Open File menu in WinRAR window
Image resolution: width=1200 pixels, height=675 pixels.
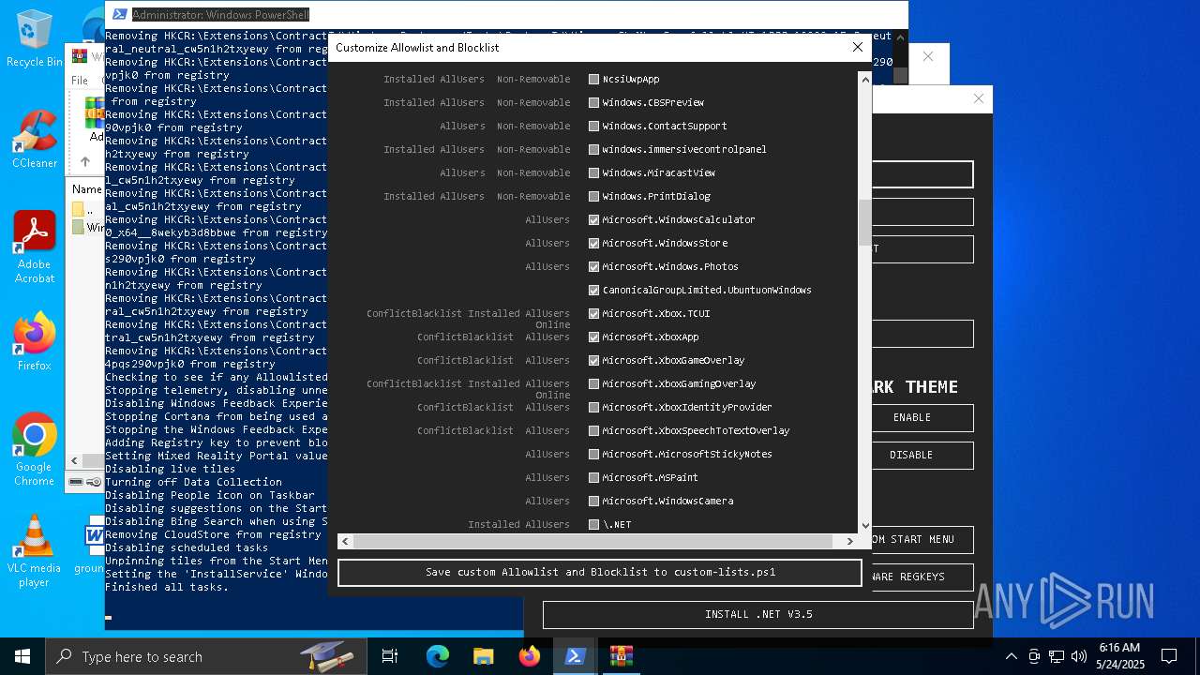click(x=81, y=81)
